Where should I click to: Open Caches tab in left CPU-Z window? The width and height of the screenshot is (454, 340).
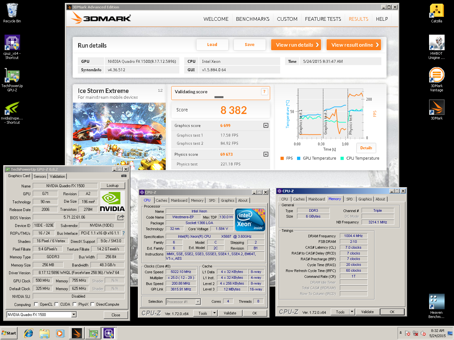click(x=161, y=200)
